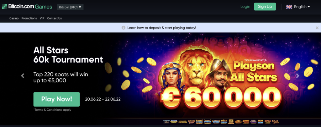The image size is (321, 127).
Task: Open the Bitcoin (BTC) currency dropdown
Action: point(70,7)
